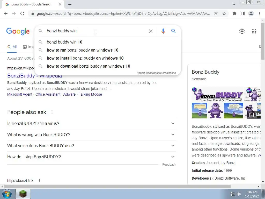265x199 pixels.
Task: Choose 'how to download bonzi buddy on windows 10'
Action: click(108, 66)
